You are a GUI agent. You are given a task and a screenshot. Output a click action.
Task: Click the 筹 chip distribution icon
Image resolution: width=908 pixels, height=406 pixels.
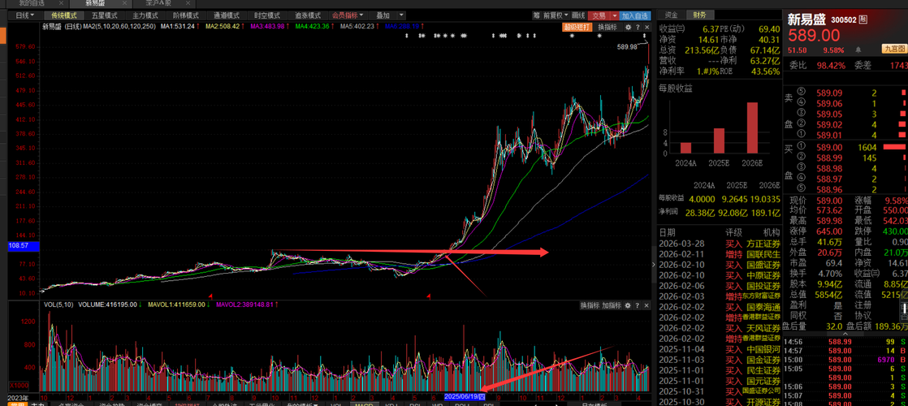pyautogui.click(x=537, y=15)
